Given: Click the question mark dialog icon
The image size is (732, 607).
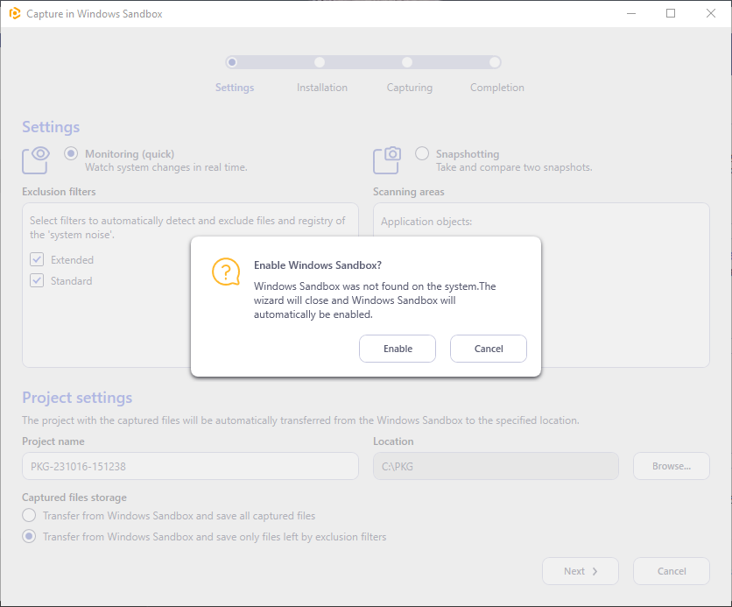Looking at the screenshot, I should click(226, 272).
